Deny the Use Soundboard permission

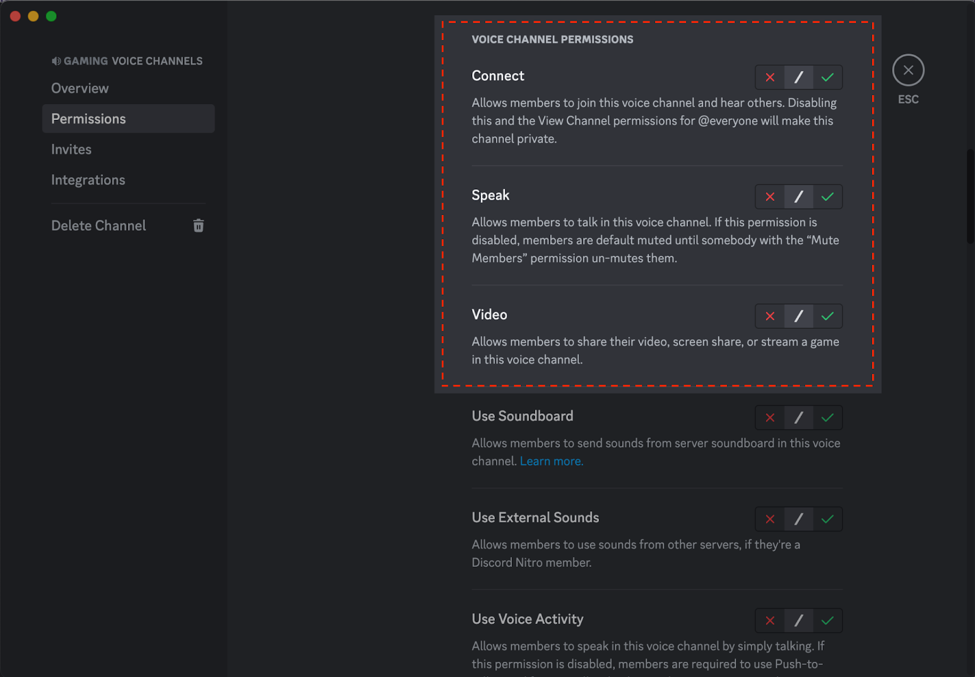coord(770,418)
